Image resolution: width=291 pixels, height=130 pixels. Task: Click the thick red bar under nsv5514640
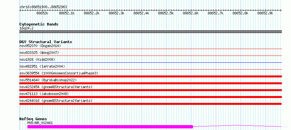[x=150, y=83]
